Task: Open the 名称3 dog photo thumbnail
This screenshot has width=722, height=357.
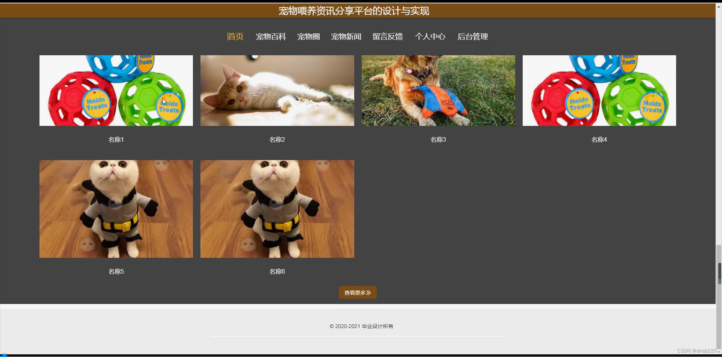Action: tap(438, 91)
